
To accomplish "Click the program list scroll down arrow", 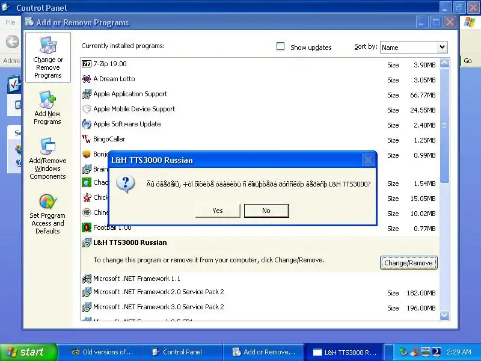I will coord(444,315).
